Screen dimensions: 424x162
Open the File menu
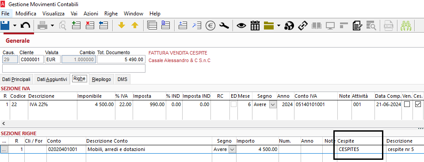(x=5, y=14)
